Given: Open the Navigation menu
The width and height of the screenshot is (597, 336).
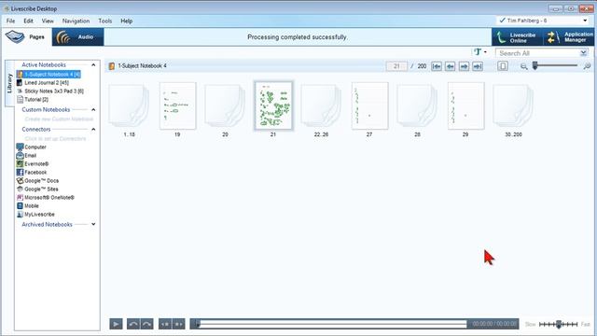Looking at the screenshot, I should coord(76,21).
